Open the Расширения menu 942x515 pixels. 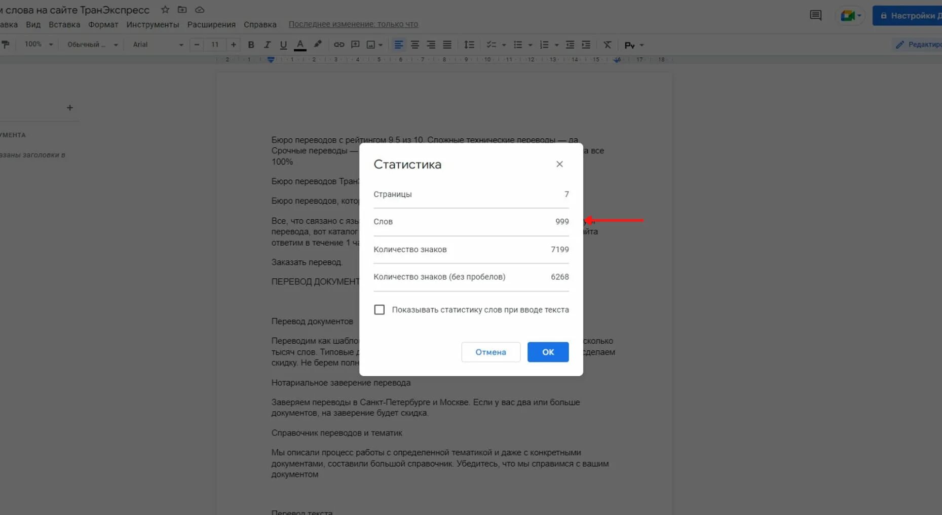pyautogui.click(x=211, y=24)
